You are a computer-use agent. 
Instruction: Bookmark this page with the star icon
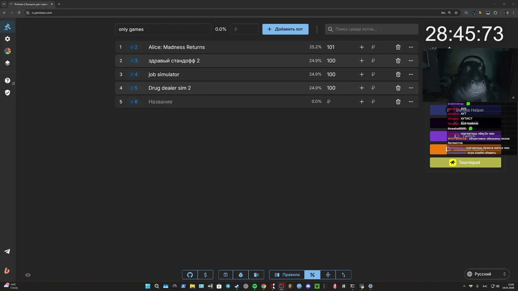coord(456,13)
